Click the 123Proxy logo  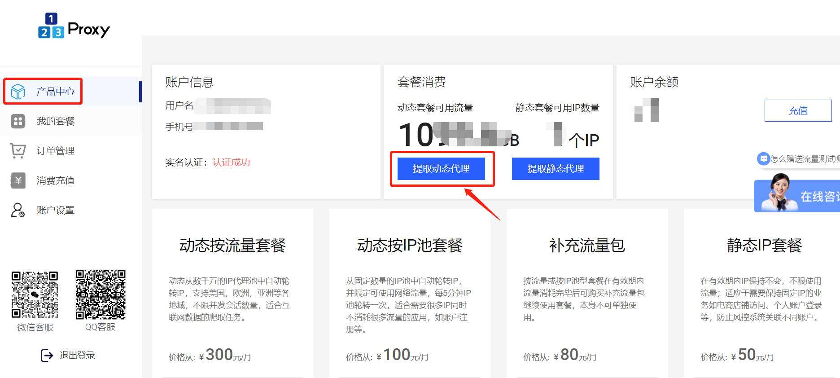(x=74, y=26)
